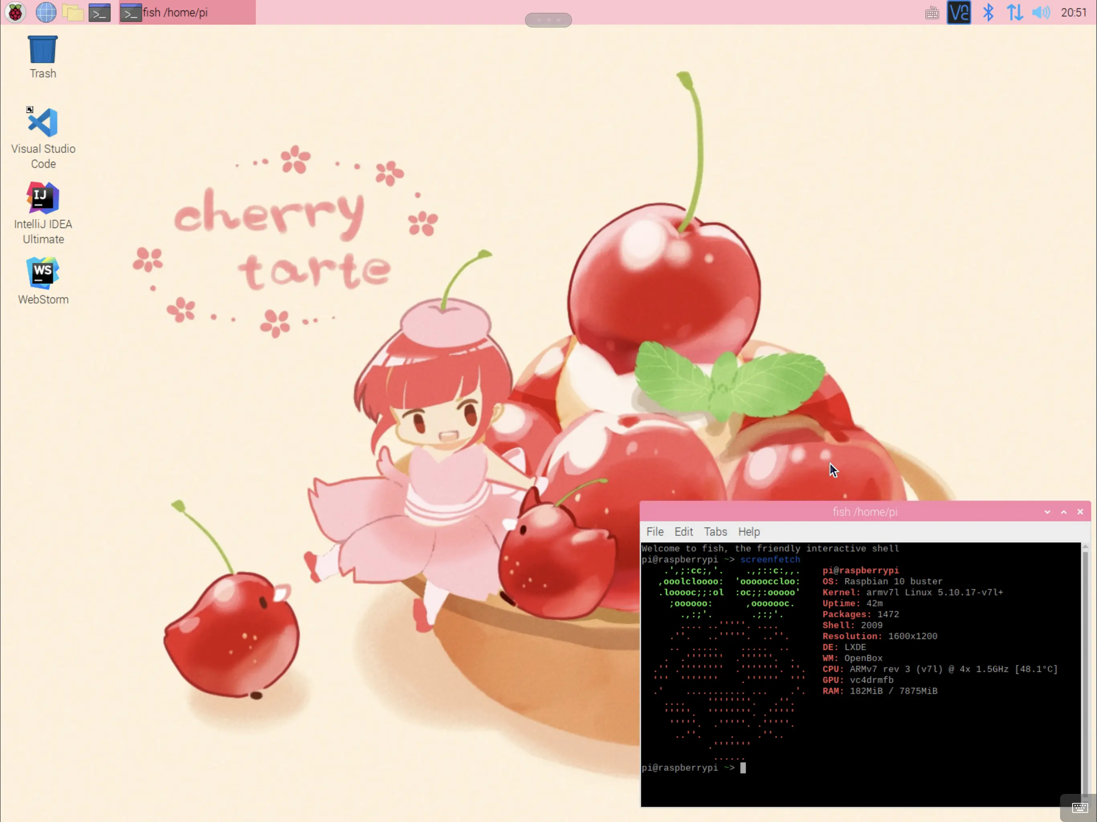Click the terminal vertical scrollbar
The width and height of the screenshot is (1097, 822).
tap(1085, 669)
